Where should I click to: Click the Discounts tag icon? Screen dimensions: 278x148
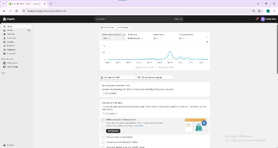pos(5,54)
